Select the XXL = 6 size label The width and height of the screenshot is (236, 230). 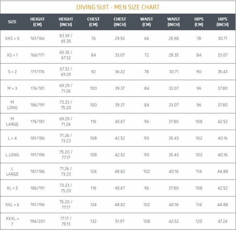[12, 205]
